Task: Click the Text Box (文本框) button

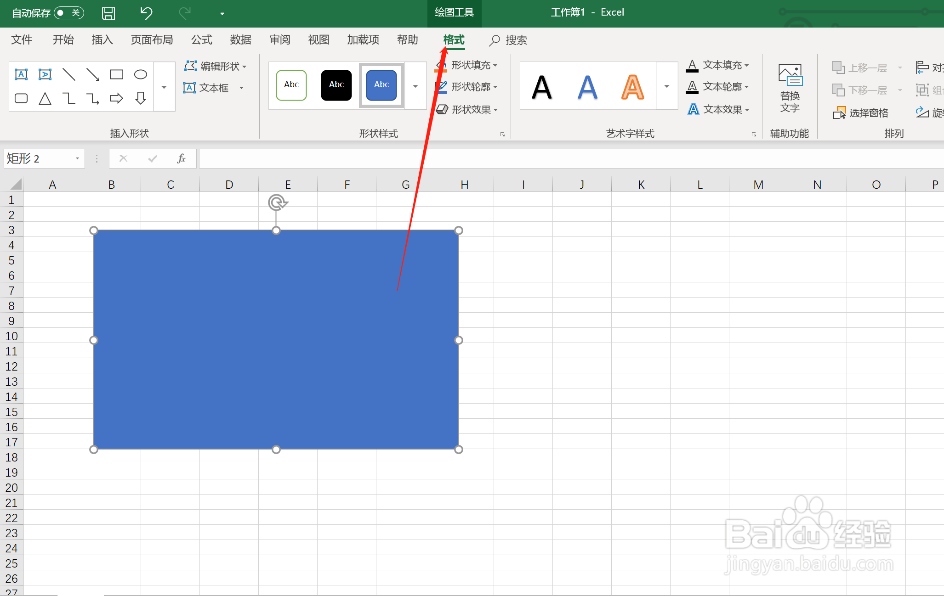Action: (207, 88)
